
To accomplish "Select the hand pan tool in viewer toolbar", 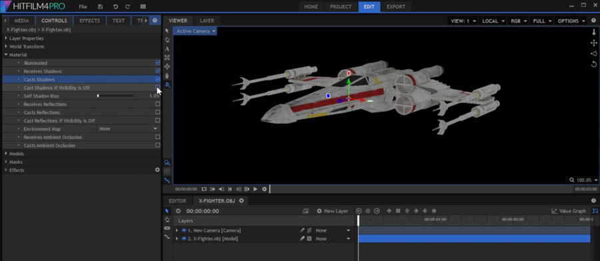I will click(x=167, y=39).
